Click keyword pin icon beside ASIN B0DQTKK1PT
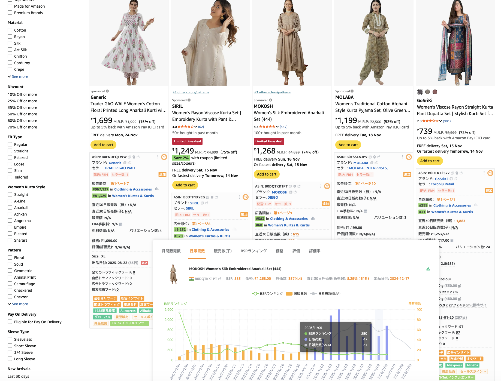501x381 pixels. (x=295, y=186)
